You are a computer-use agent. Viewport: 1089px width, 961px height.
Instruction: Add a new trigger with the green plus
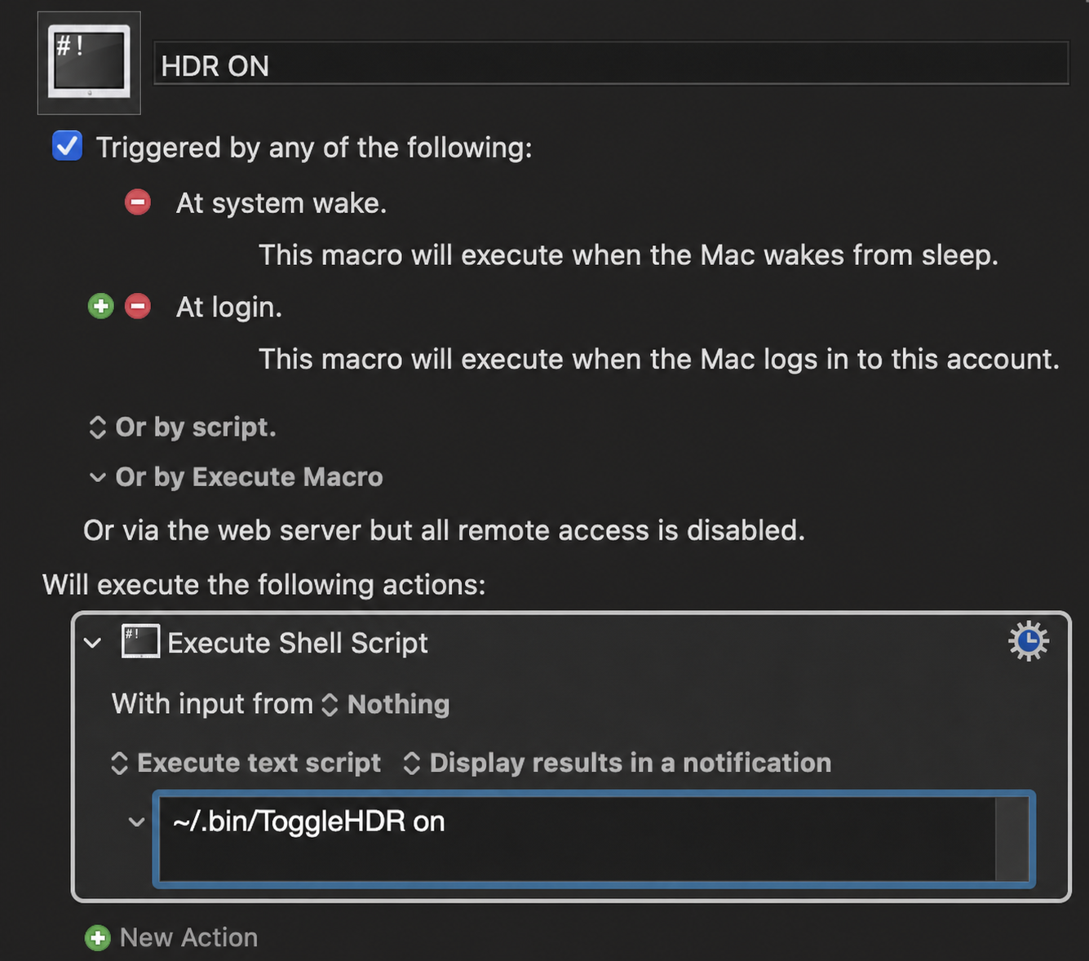pos(101,307)
